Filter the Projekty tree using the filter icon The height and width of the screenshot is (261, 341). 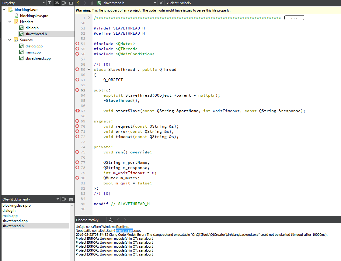point(50,3)
